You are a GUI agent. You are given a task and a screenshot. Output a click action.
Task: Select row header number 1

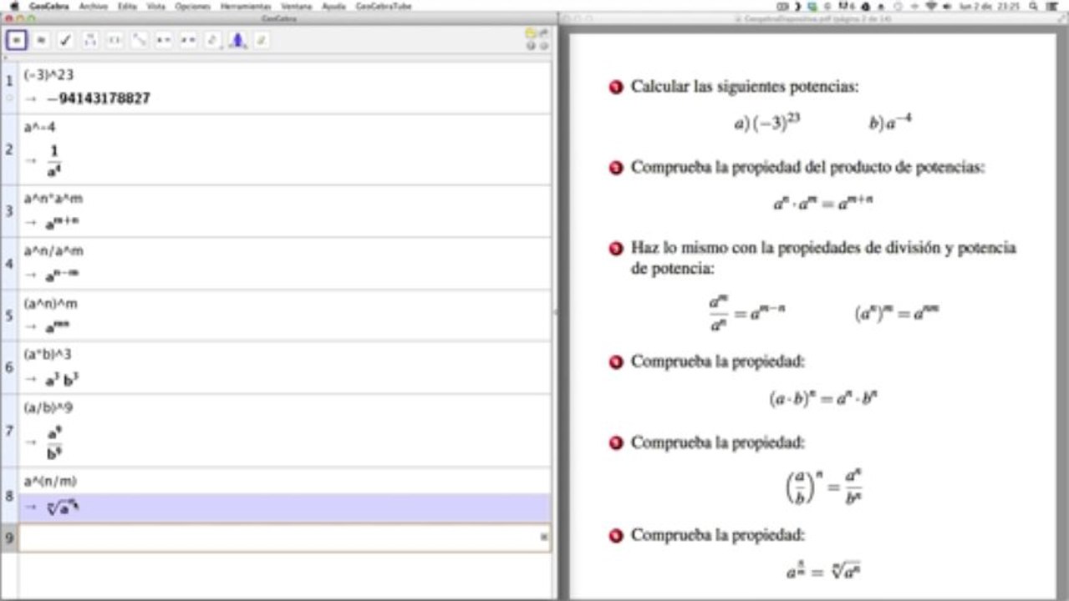pos(10,81)
